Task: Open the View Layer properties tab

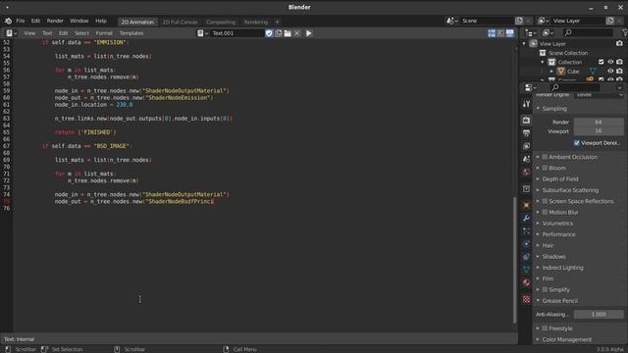Action: click(x=526, y=146)
